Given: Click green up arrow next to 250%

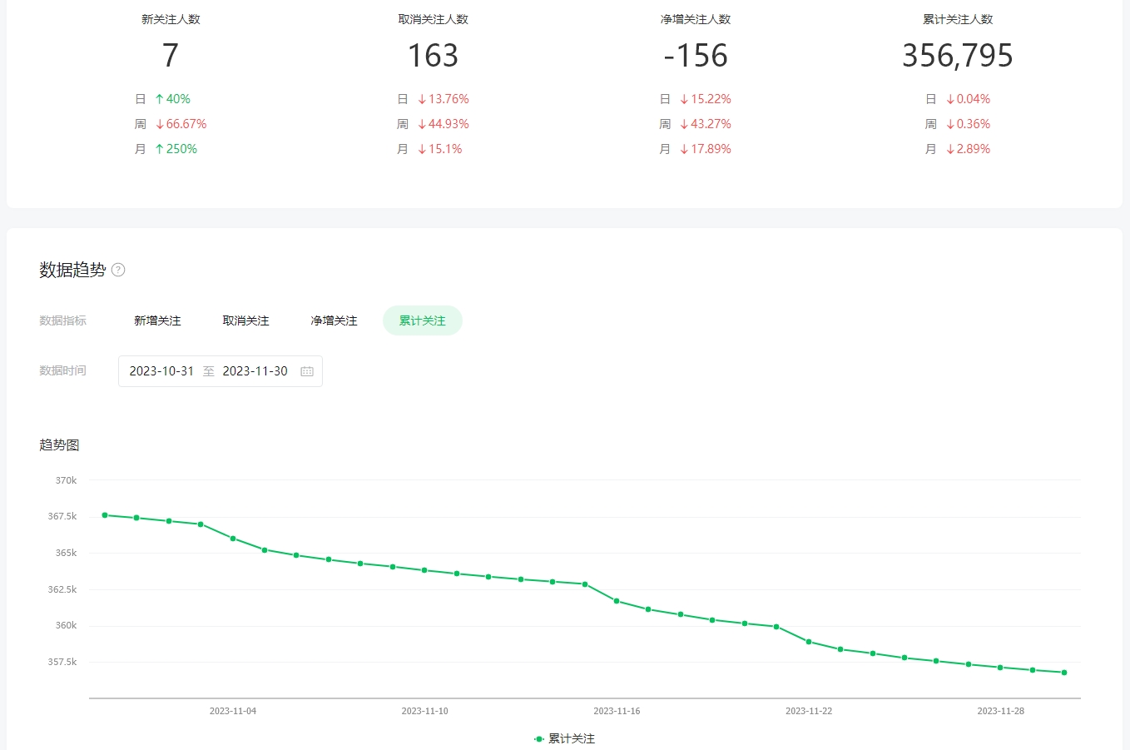Looking at the screenshot, I should point(159,149).
